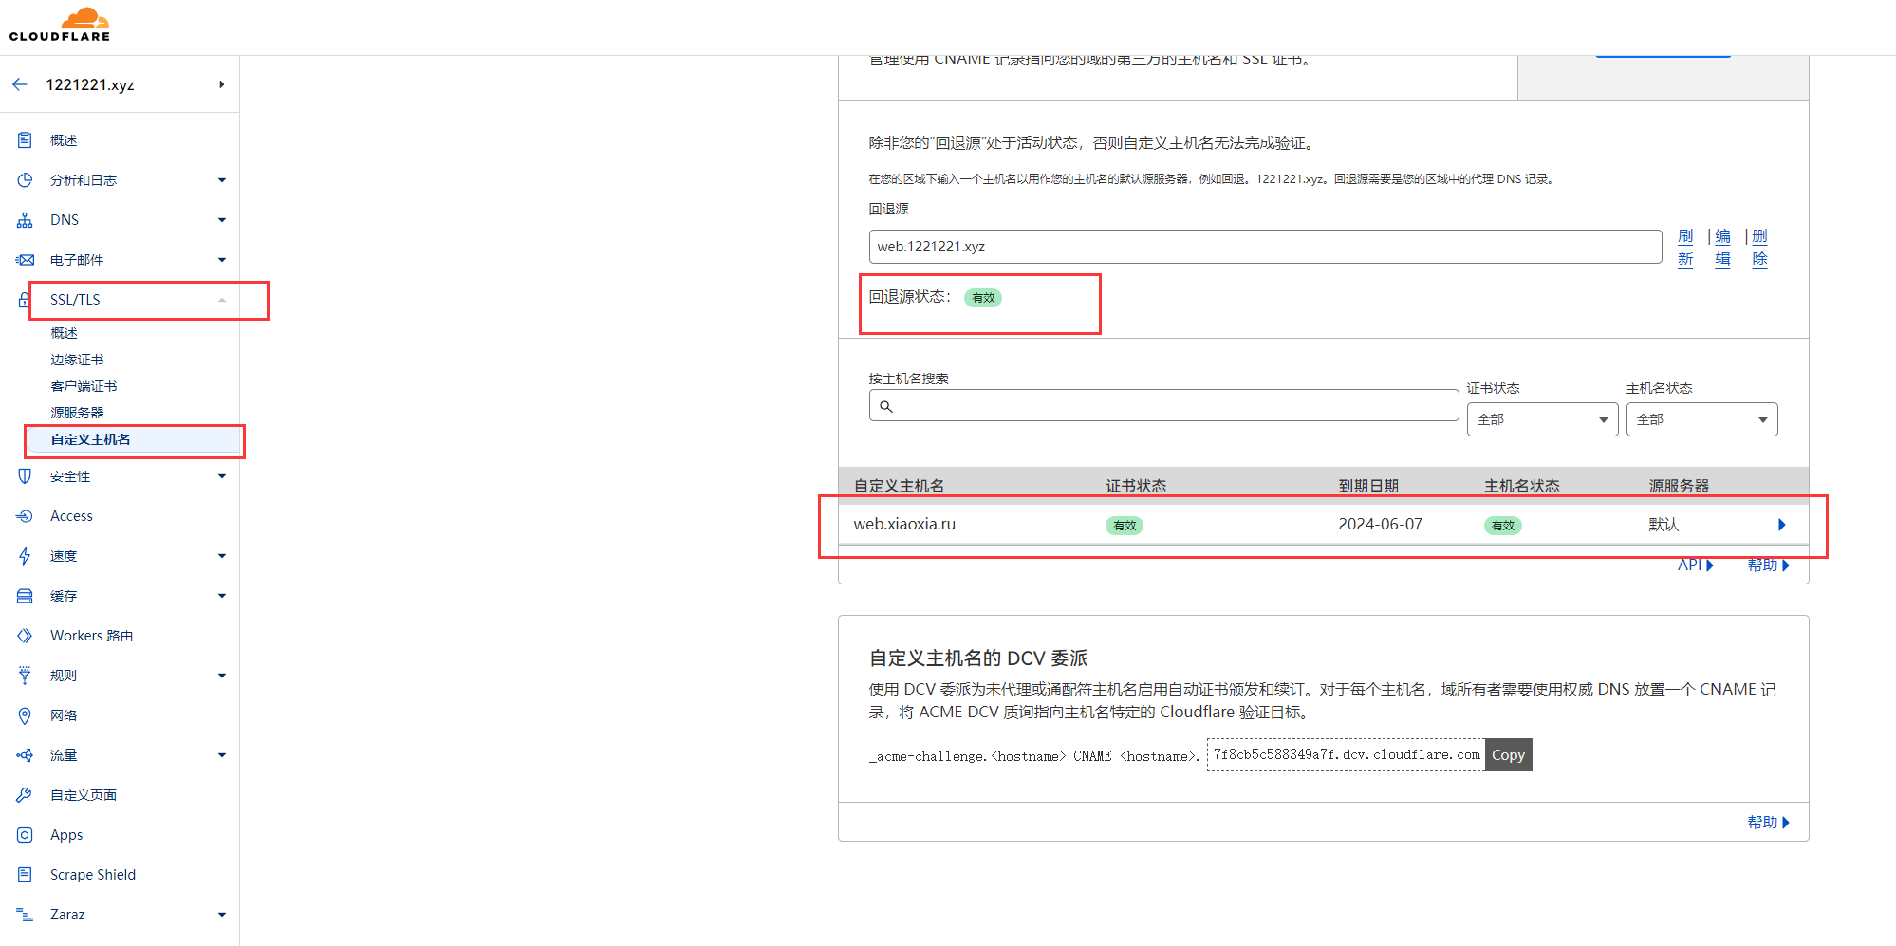The height and width of the screenshot is (946, 1896).
Task: Click the 刷新 link next to fallback origin
Action: point(1685,248)
